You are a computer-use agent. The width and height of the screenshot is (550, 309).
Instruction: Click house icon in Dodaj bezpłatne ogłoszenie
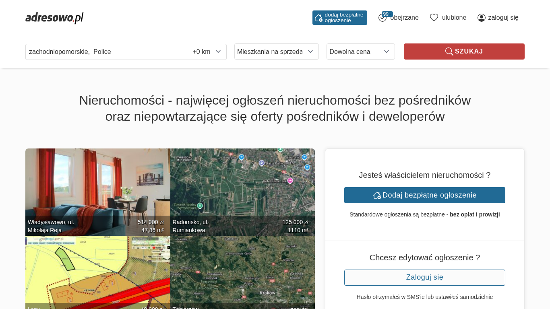(x=377, y=195)
